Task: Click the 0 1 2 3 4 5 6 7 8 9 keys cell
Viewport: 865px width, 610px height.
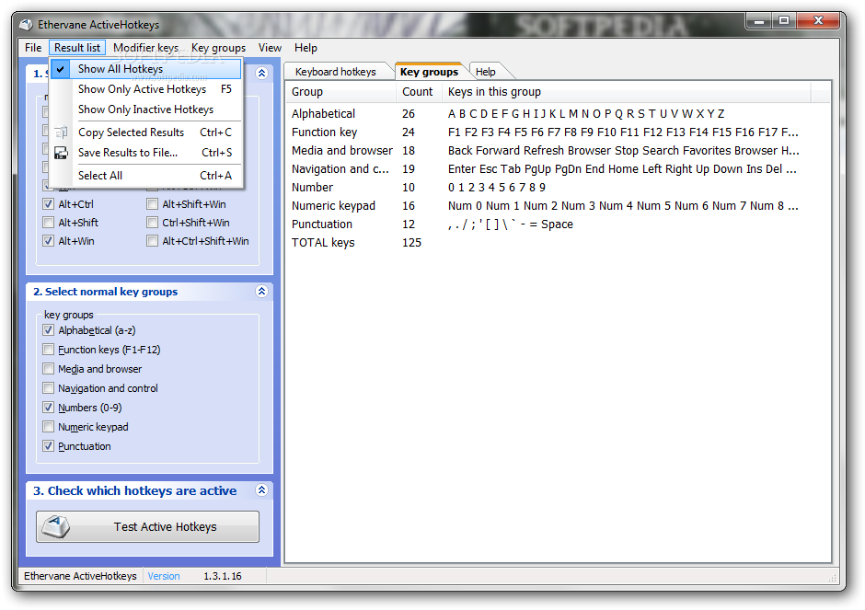Action: pos(497,188)
